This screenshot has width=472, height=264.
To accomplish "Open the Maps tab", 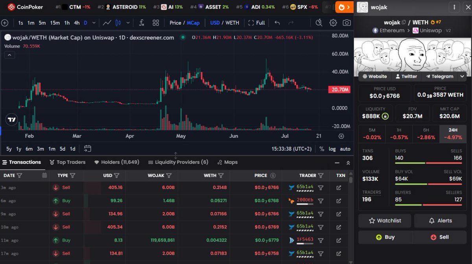I will (227, 162).
